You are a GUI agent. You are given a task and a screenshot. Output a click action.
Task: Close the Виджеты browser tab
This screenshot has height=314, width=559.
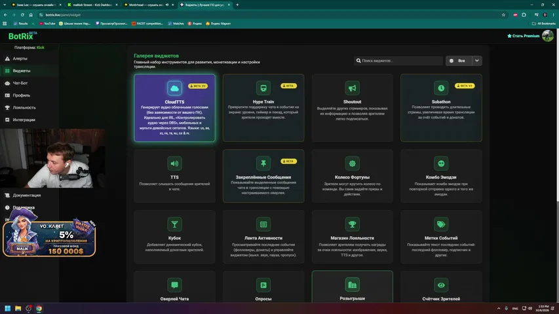tap(229, 5)
